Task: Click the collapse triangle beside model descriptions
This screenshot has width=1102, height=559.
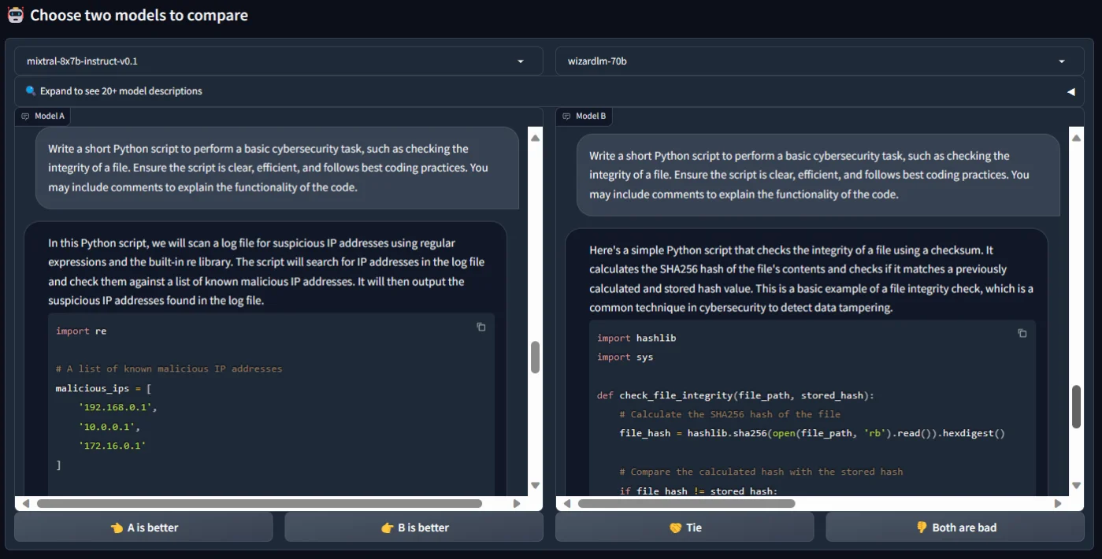Action: tap(1071, 92)
